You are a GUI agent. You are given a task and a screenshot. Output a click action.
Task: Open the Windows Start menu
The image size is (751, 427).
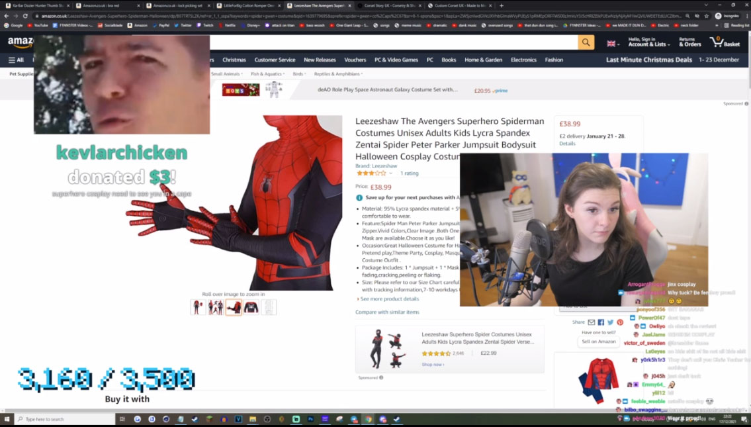pyautogui.click(x=7, y=419)
